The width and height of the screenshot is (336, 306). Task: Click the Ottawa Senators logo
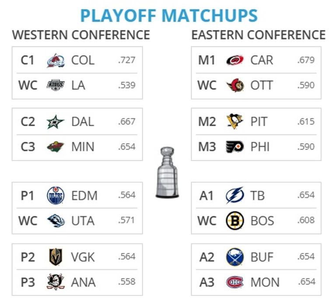tap(235, 85)
